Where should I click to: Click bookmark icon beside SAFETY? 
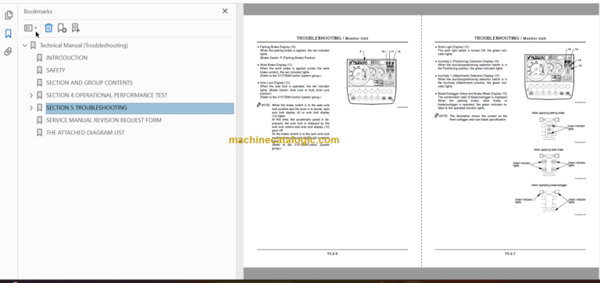point(39,70)
